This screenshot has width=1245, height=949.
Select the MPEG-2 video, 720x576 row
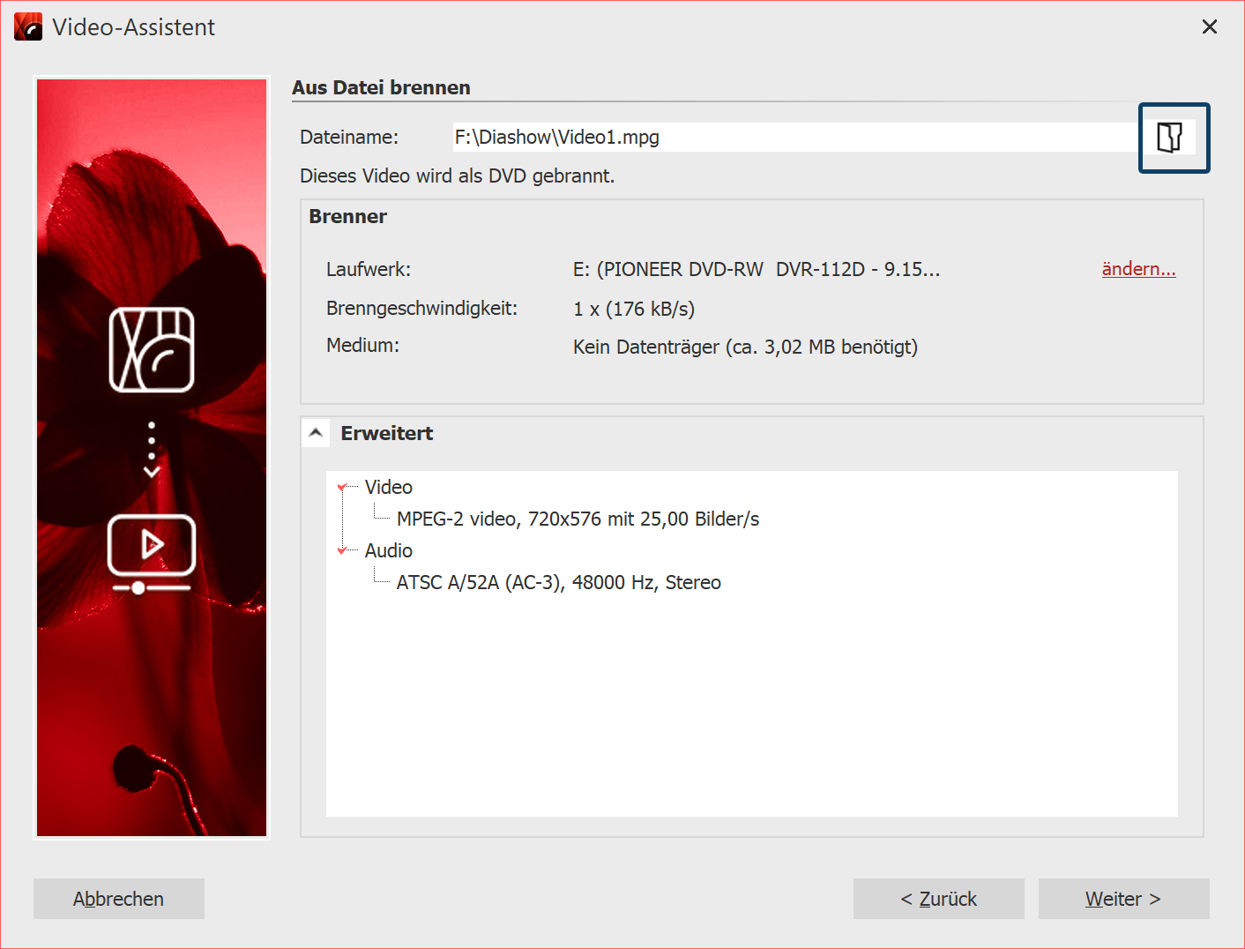pyautogui.click(x=578, y=519)
